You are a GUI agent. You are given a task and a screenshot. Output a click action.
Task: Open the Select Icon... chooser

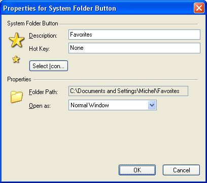click(49, 66)
